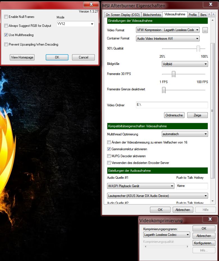Close MSI Afterburner Eigenschaften window
The height and width of the screenshot is (261, 219).
pyautogui.click(x=211, y=4)
